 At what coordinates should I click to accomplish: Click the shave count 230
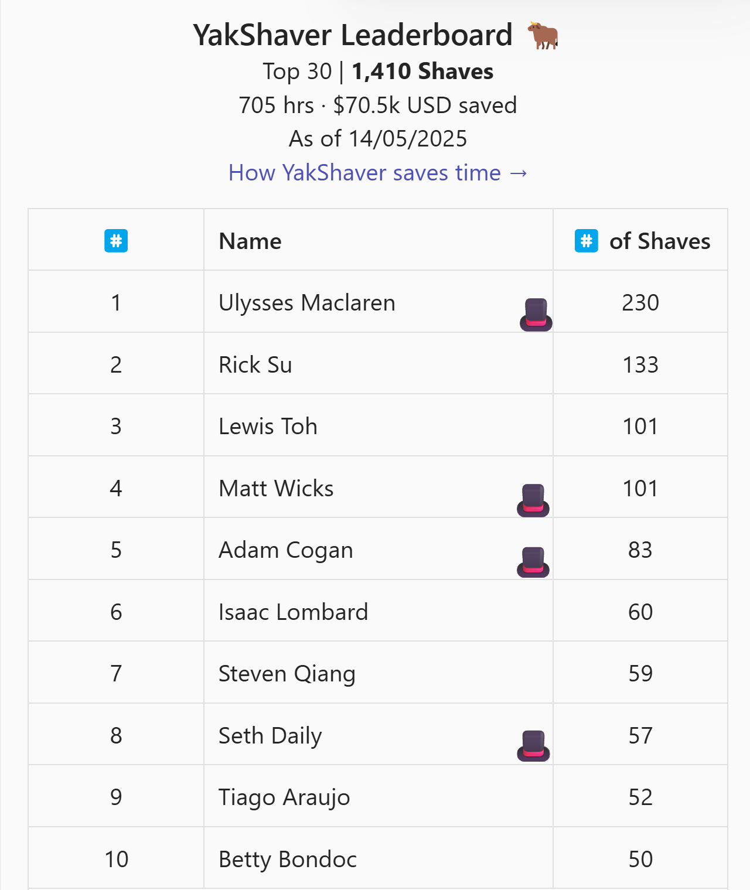(x=640, y=303)
